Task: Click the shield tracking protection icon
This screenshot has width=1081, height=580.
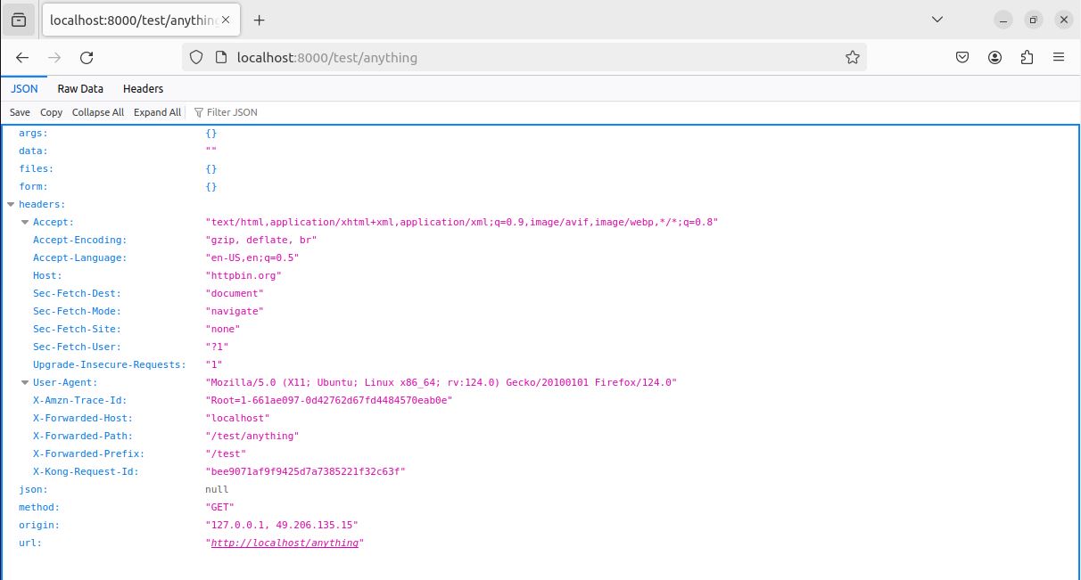Action: [x=197, y=57]
